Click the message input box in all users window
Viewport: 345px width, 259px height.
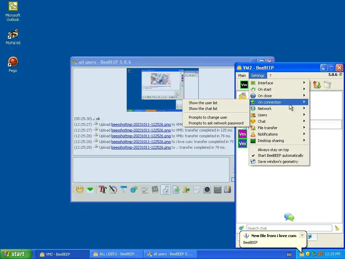151,170
